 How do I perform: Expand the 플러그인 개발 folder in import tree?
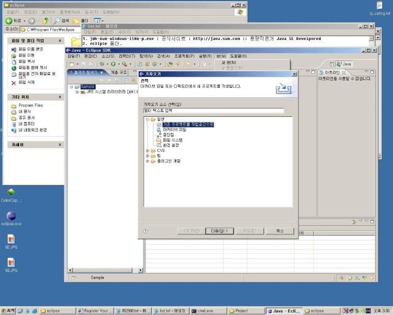click(x=147, y=161)
